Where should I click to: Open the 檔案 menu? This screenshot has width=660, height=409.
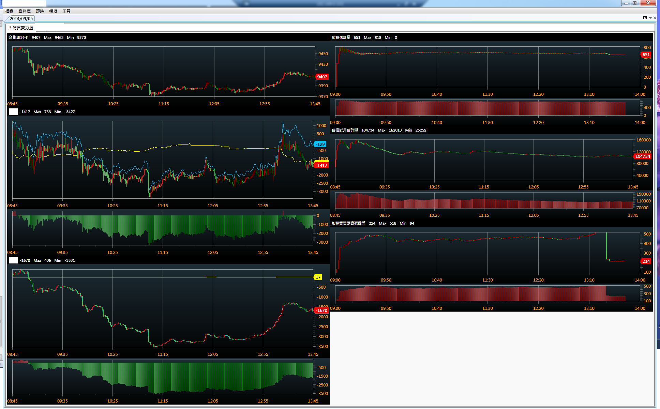[x=9, y=11]
